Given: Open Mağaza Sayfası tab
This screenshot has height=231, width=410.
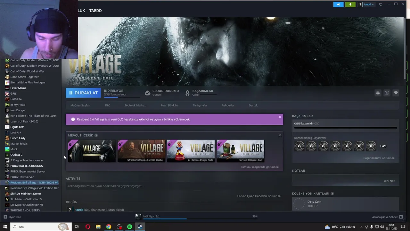Looking at the screenshot, I should 80,105.
